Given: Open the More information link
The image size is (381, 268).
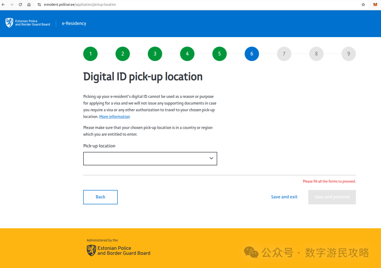Looking at the screenshot, I should (x=114, y=117).
